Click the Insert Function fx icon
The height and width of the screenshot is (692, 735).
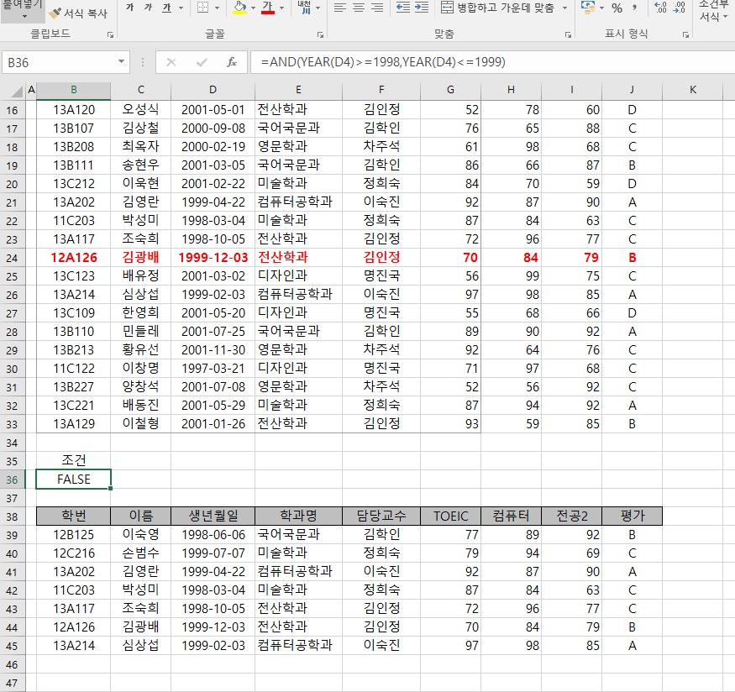(x=232, y=62)
